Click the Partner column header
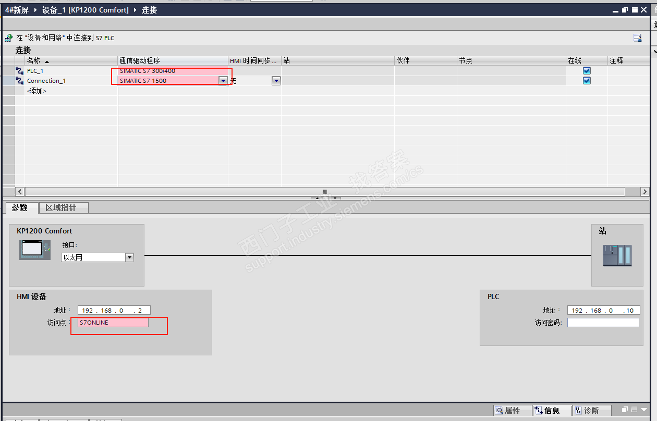This screenshot has height=421, width=657. pos(425,60)
